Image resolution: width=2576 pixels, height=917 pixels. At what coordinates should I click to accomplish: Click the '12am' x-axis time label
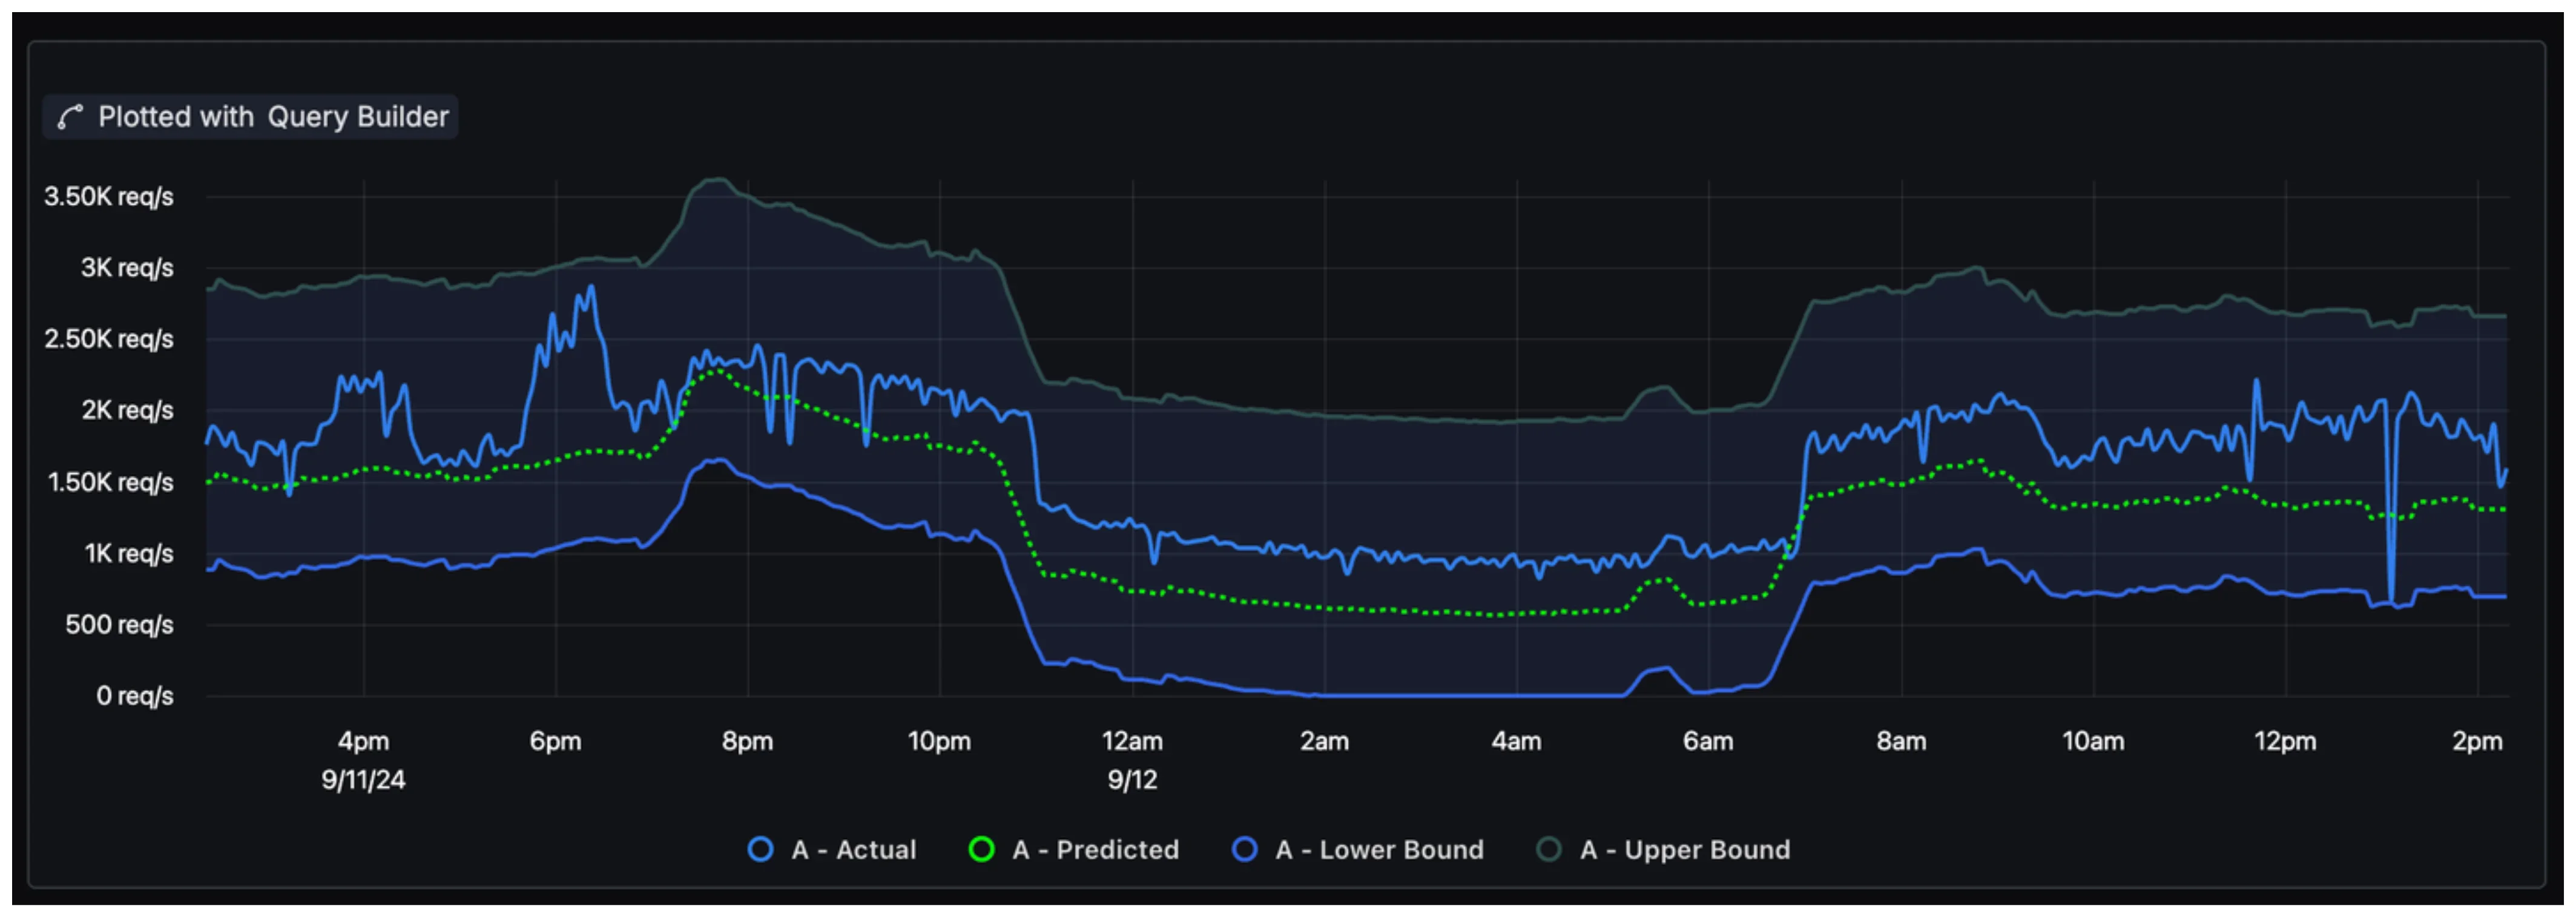click(1132, 741)
